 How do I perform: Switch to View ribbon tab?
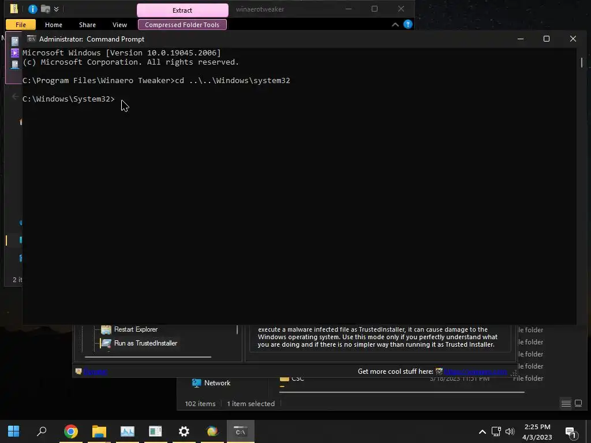pyautogui.click(x=119, y=24)
